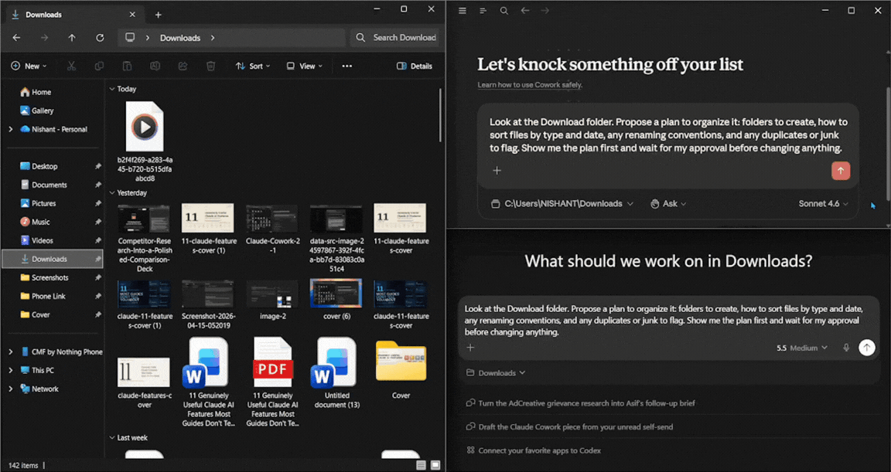This screenshot has width=891, height=472.
Task: Open a new File Explorer tab
Action: pos(159,15)
